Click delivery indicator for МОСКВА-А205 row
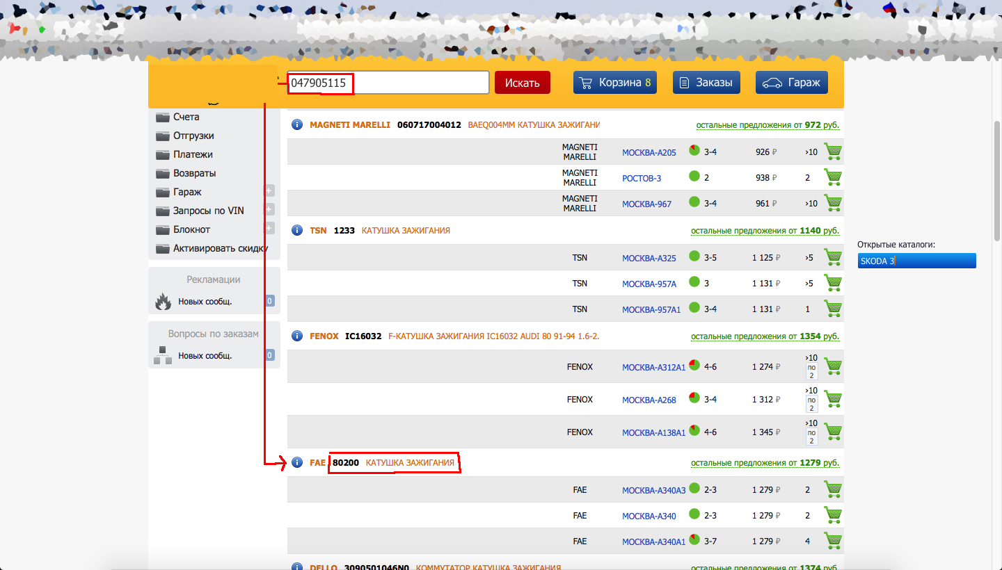 point(694,150)
